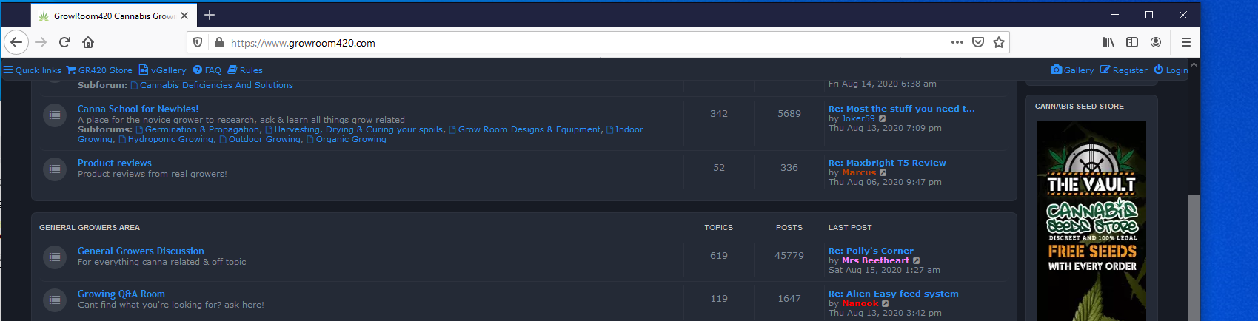Go to the browser home page icon

pyautogui.click(x=88, y=42)
